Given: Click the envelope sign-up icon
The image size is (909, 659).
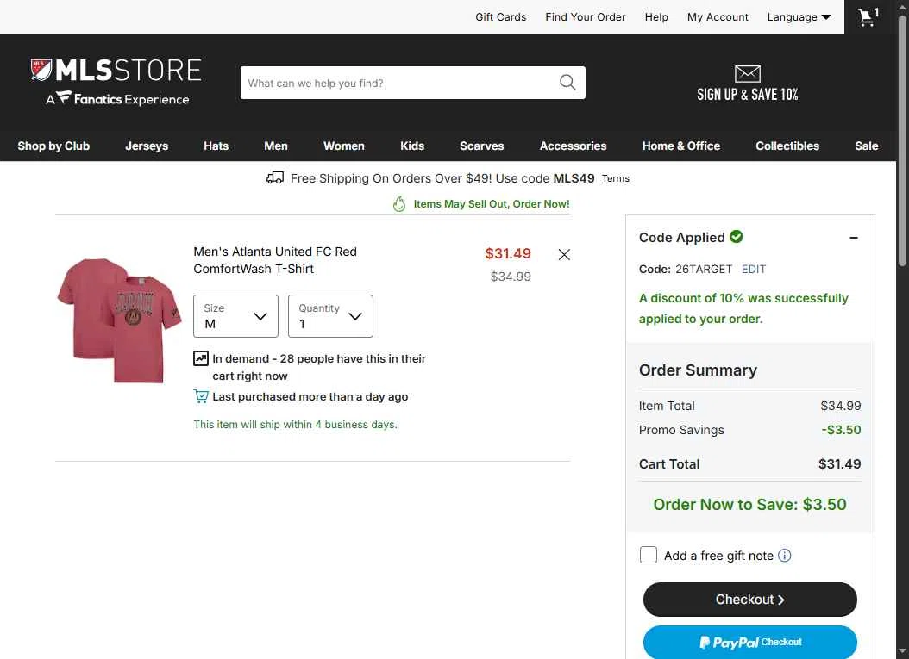Looking at the screenshot, I should tap(747, 73).
